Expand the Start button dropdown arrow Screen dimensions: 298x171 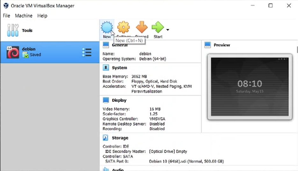168,30
